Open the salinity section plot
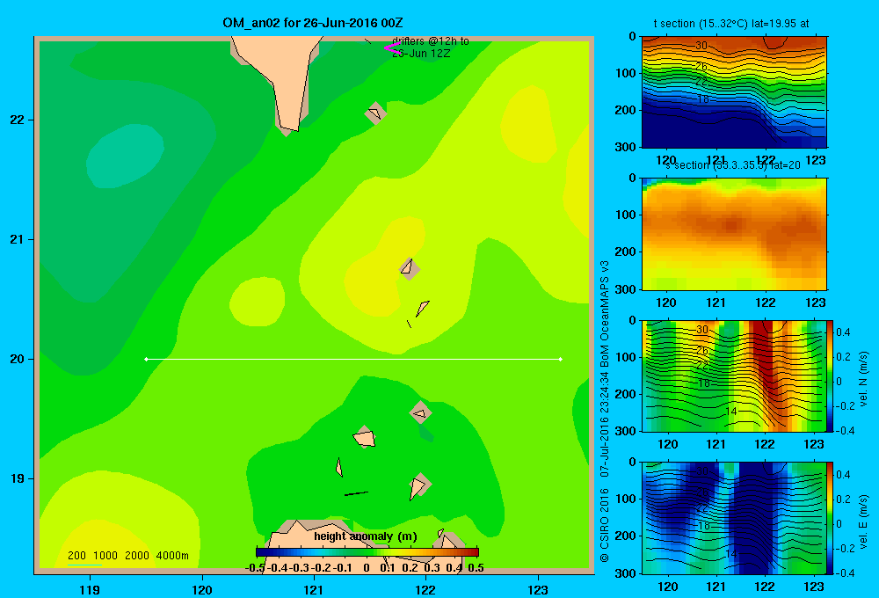This screenshot has width=879, height=598. click(x=734, y=234)
